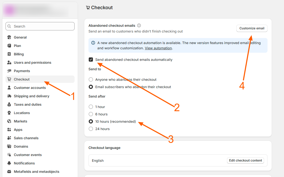Open Customer accounts settings
Image resolution: width=284 pixels, height=177 pixels.
(40, 88)
